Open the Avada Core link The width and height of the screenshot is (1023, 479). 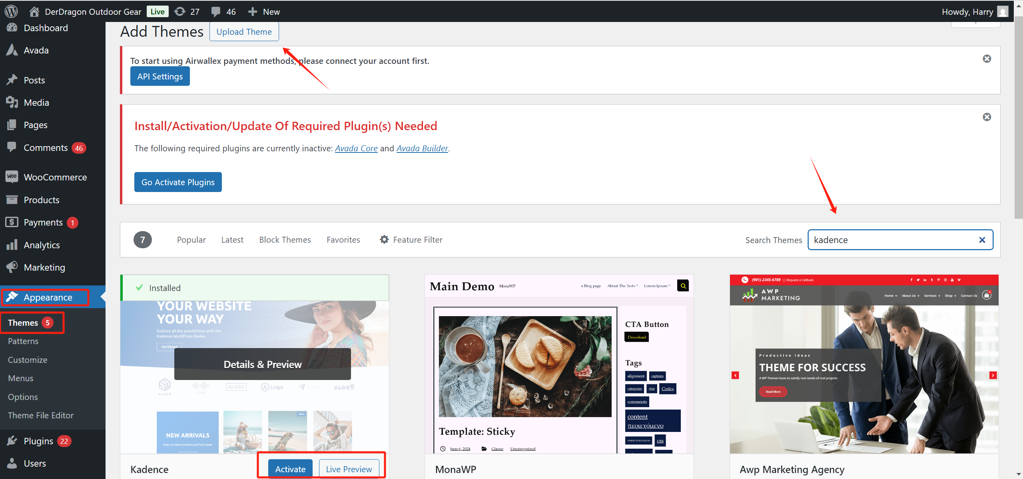coord(356,148)
